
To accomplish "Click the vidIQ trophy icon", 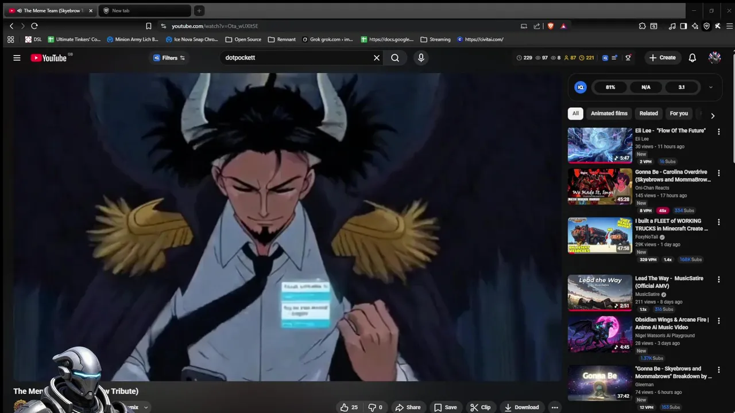I will tap(628, 57).
